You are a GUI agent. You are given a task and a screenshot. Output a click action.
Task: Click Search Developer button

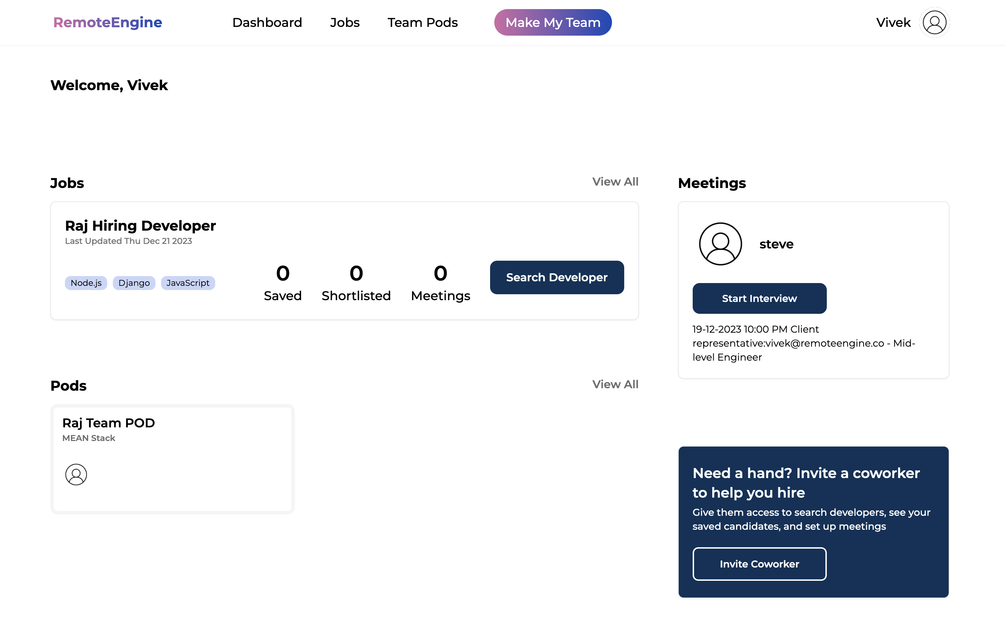pos(557,277)
